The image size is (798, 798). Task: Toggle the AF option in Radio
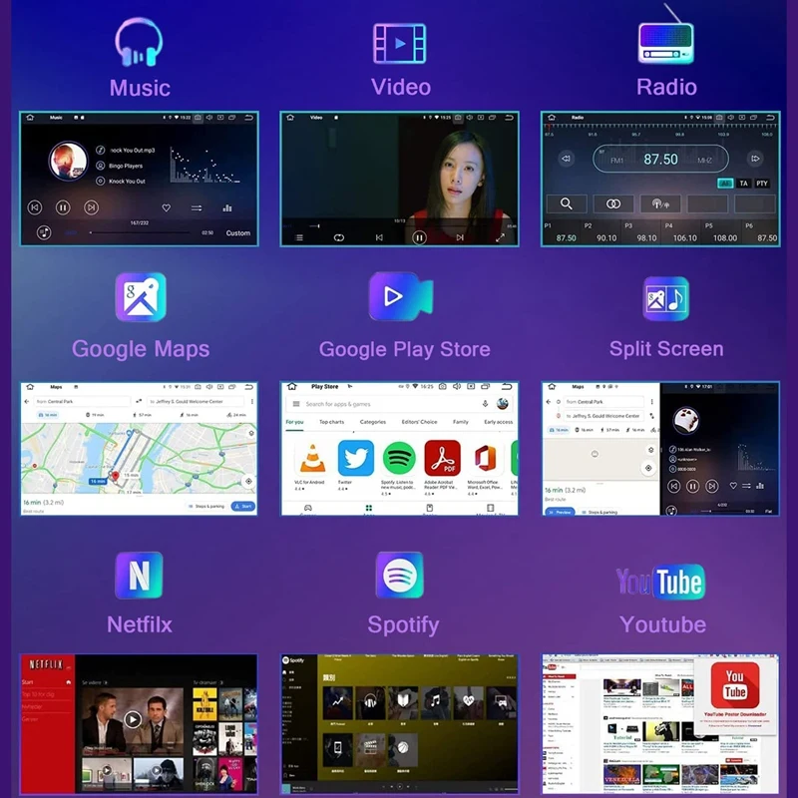(725, 184)
